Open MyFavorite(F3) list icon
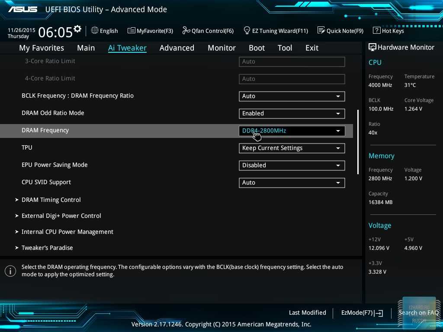The image size is (443, 332). point(132,30)
